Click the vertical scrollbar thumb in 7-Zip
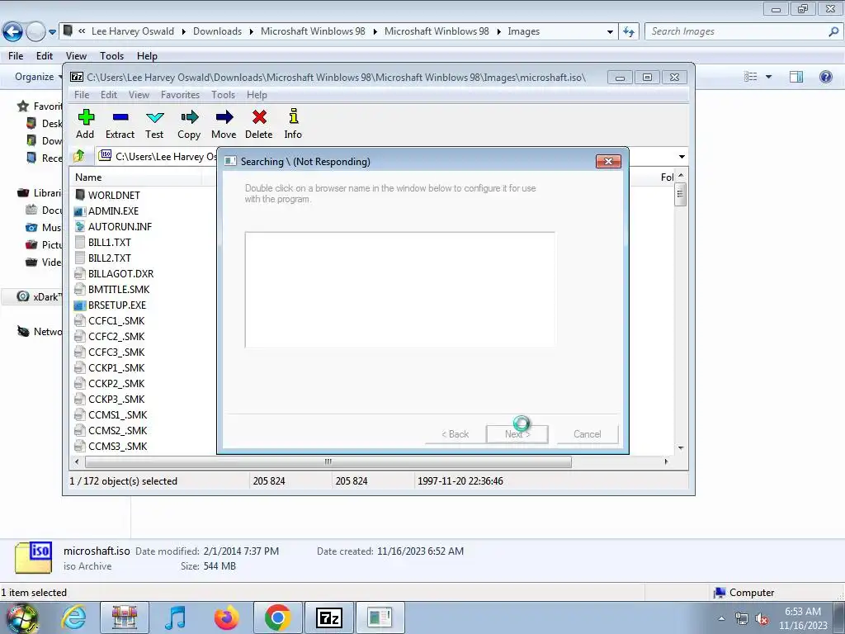Viewport: 845px width, 634px height. [681, 194]
